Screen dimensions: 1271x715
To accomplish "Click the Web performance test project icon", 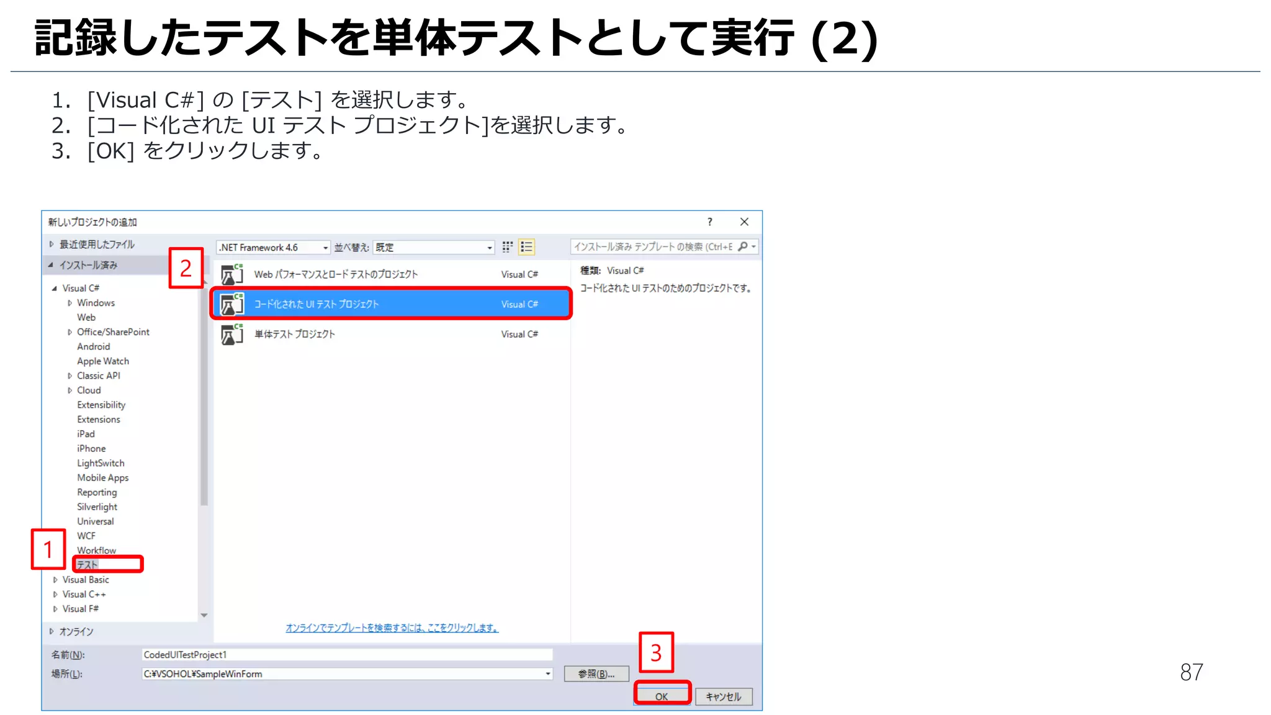I will click(x=232, y=274).
